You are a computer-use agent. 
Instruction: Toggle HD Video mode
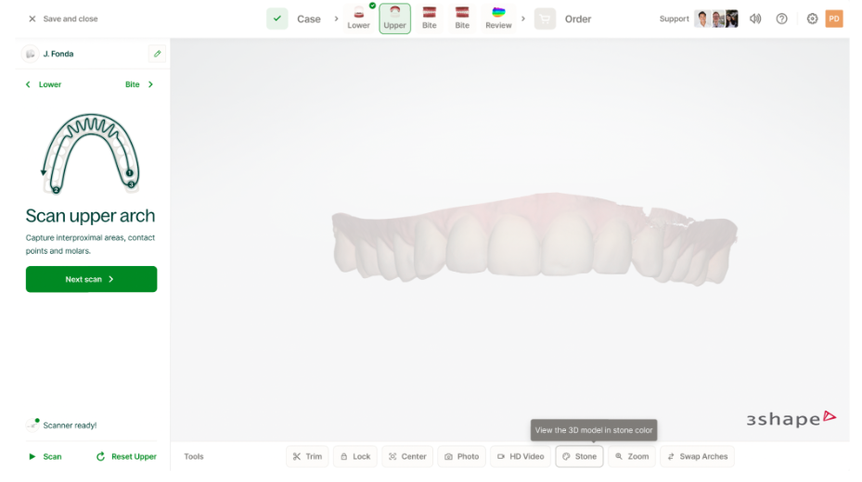(520, 456)
